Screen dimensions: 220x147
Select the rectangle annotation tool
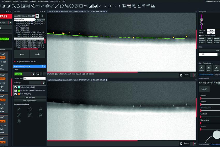coord(81,6)
